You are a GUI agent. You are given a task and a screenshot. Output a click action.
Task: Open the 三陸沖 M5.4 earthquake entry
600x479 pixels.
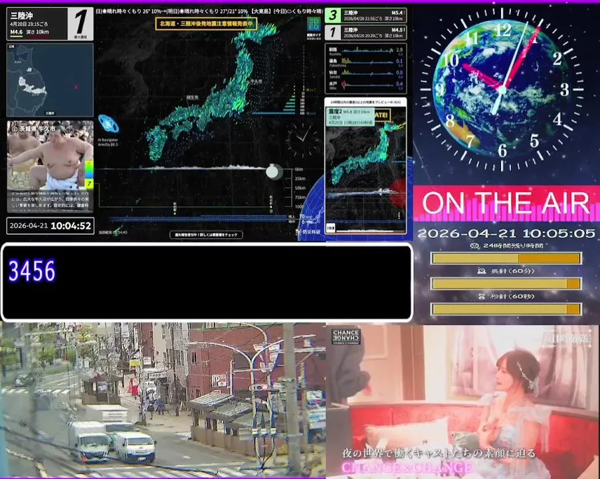pyautogui.click(x=365, y=15)
